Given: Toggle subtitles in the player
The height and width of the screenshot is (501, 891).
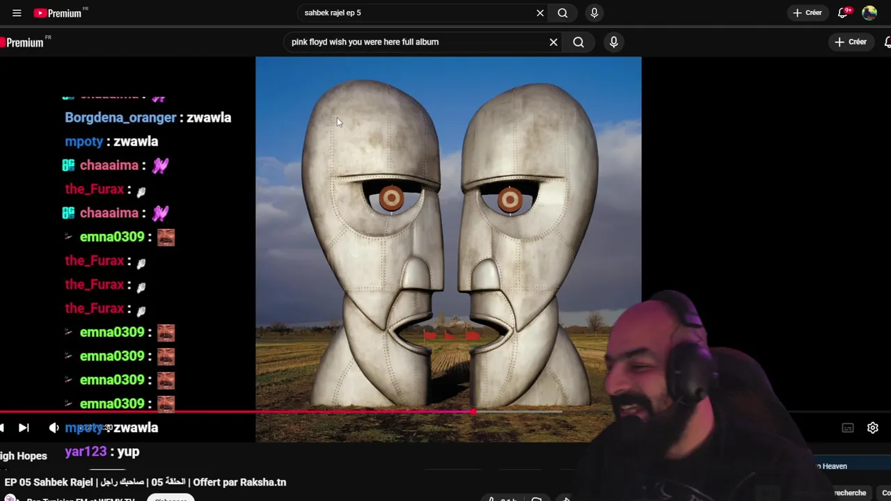Looking at the screenshot, I should (x=847, y=428).
